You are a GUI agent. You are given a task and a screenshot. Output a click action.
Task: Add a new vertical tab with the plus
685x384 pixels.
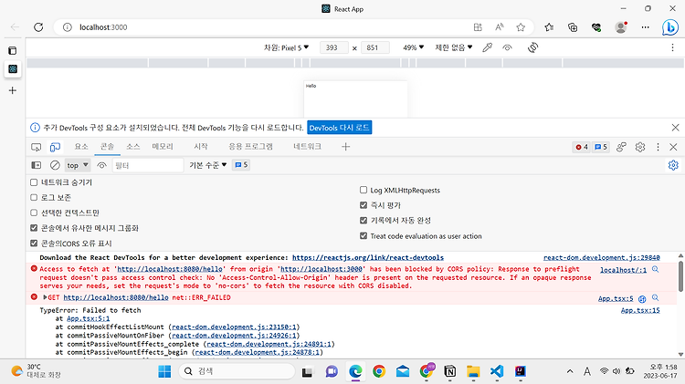13,90
